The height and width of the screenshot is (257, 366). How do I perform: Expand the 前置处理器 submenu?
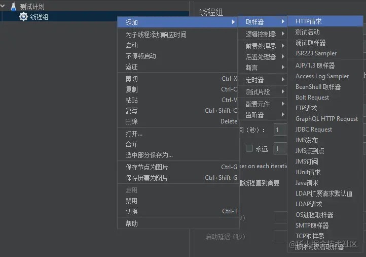click(x=263, y=46)
